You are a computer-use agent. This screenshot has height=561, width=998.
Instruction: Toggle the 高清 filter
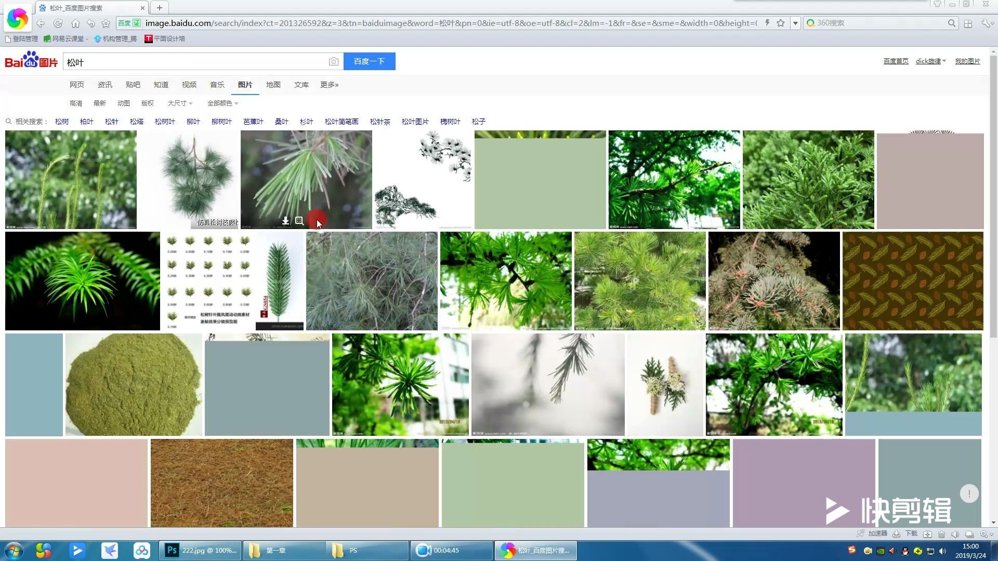click(76, 103)
